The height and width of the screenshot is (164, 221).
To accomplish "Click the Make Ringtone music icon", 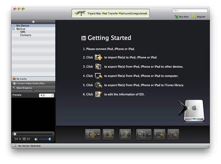I will (x=14, y=88).
